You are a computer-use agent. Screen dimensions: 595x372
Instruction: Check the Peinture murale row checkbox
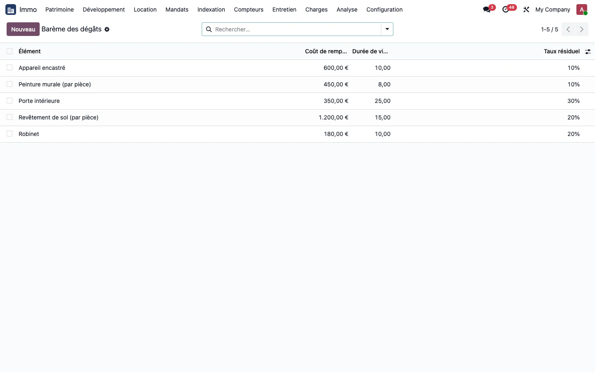10,84
